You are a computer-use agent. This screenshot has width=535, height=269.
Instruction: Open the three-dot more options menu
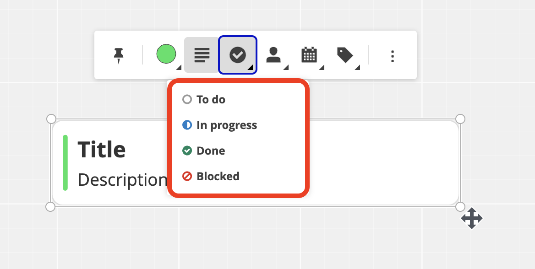point(392,56)
